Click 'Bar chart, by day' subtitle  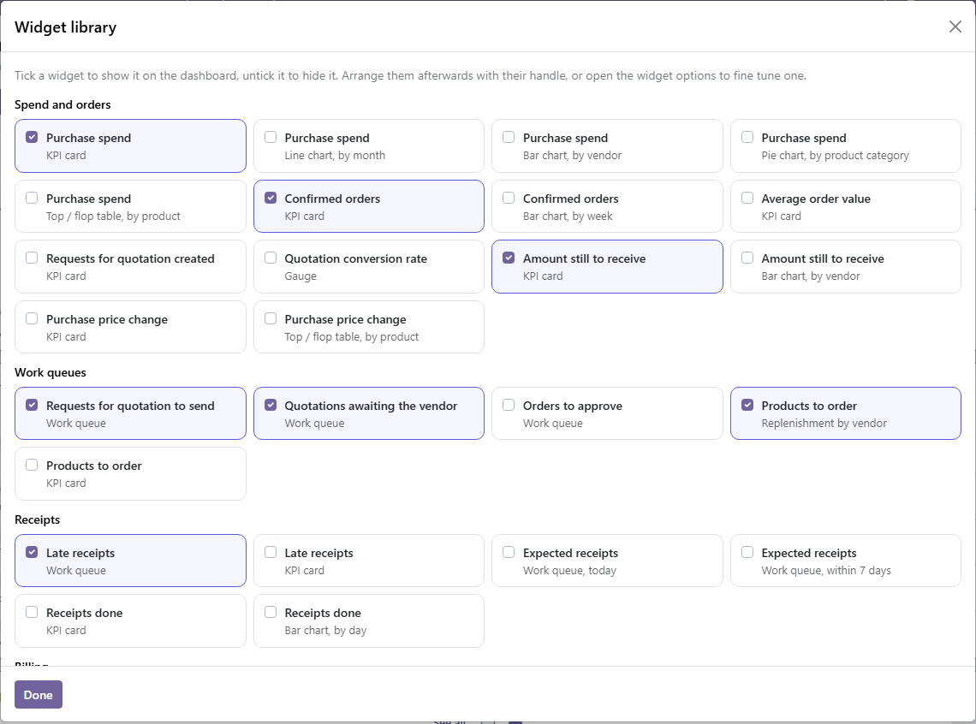(x=325, y=631)
